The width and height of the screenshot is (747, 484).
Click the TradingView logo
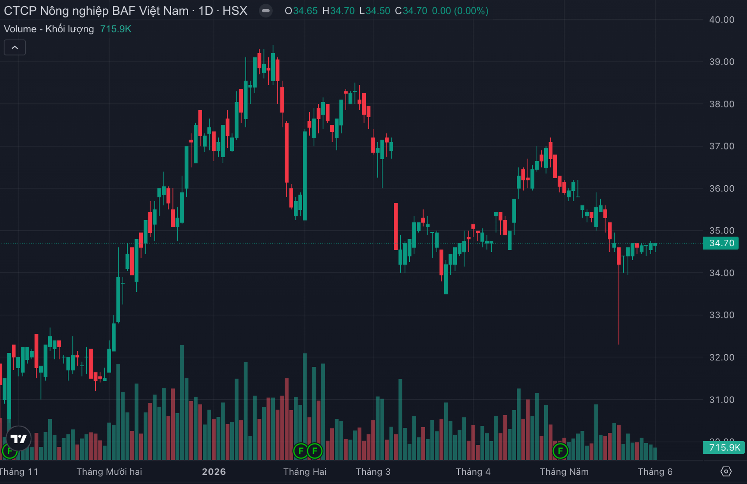pyautogui.click(x=18, y=439)
